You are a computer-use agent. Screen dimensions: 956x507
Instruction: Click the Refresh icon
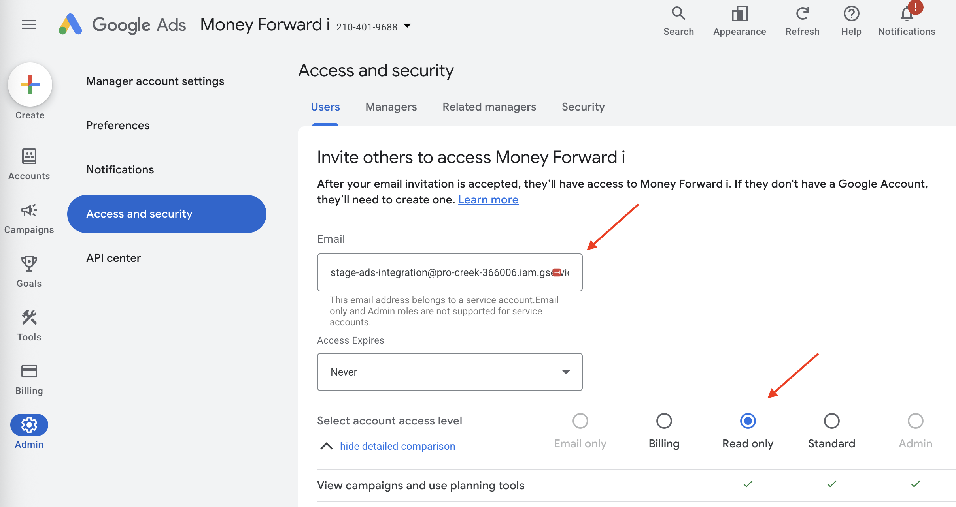[x=802, y=14]
